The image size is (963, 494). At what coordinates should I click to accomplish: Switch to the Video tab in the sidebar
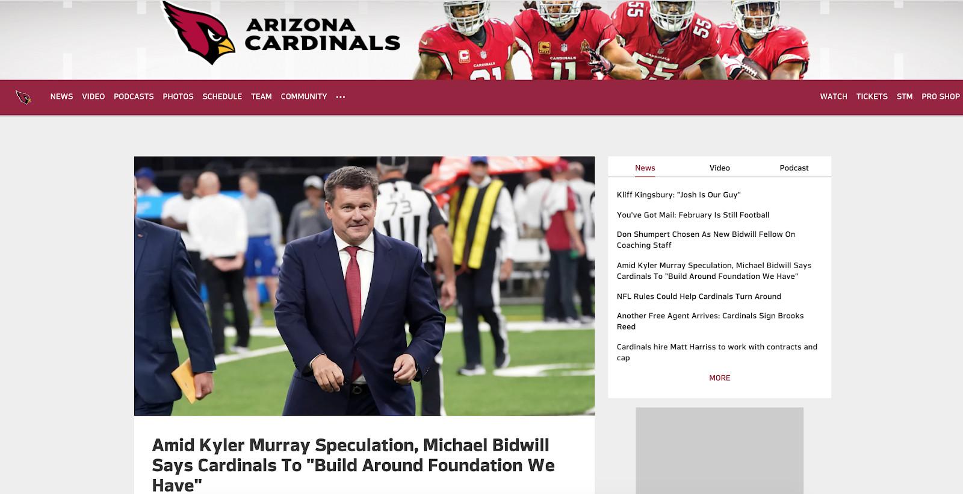(719, 168)
